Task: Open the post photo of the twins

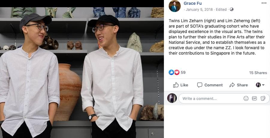Action: point(82,72)
